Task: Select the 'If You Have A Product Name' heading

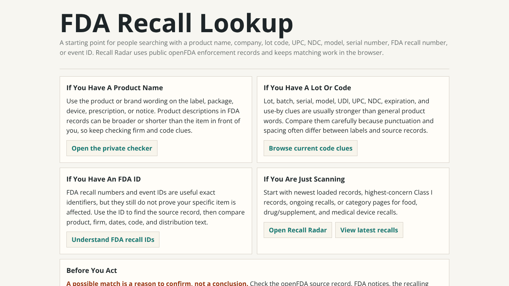Action: tap(115, 88)
